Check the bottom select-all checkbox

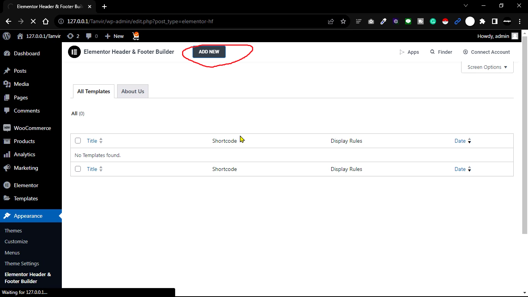pyautogui.click(x=78, y=169)
